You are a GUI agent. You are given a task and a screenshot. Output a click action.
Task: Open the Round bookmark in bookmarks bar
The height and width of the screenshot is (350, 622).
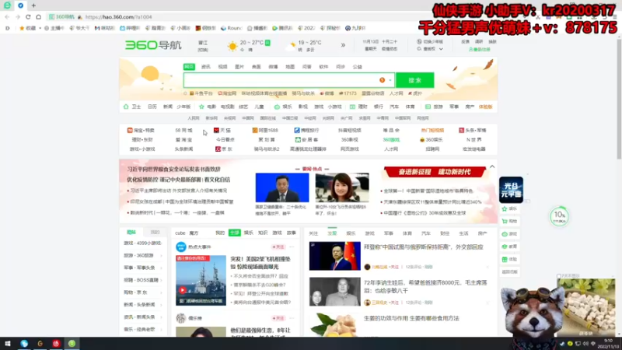click(x=232, y=28)
